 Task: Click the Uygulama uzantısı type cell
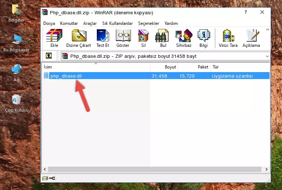point(232,76)
